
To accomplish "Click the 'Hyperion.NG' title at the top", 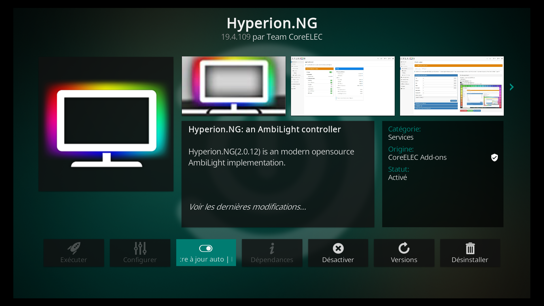I will (x=272, y=23).
